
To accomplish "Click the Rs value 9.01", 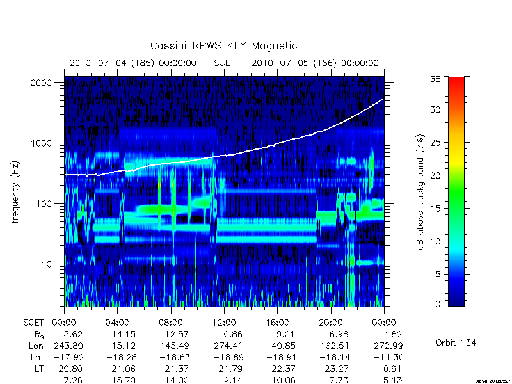I will (x=285, y=335).
